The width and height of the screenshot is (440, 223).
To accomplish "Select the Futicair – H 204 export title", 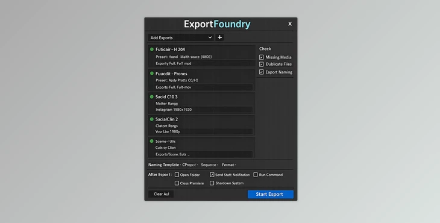I will coord(171,49).
